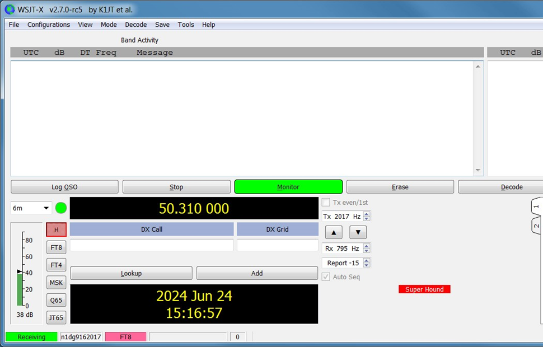The image size is (543, 347).
Task: Click the Band Activity text area
Action: click(242, 119)
